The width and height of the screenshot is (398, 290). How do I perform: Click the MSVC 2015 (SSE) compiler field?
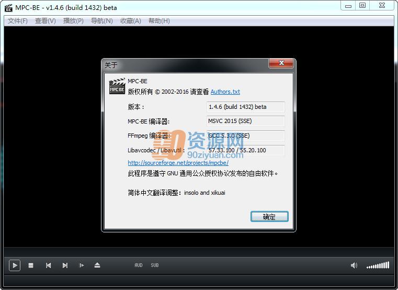pos(245,121)
